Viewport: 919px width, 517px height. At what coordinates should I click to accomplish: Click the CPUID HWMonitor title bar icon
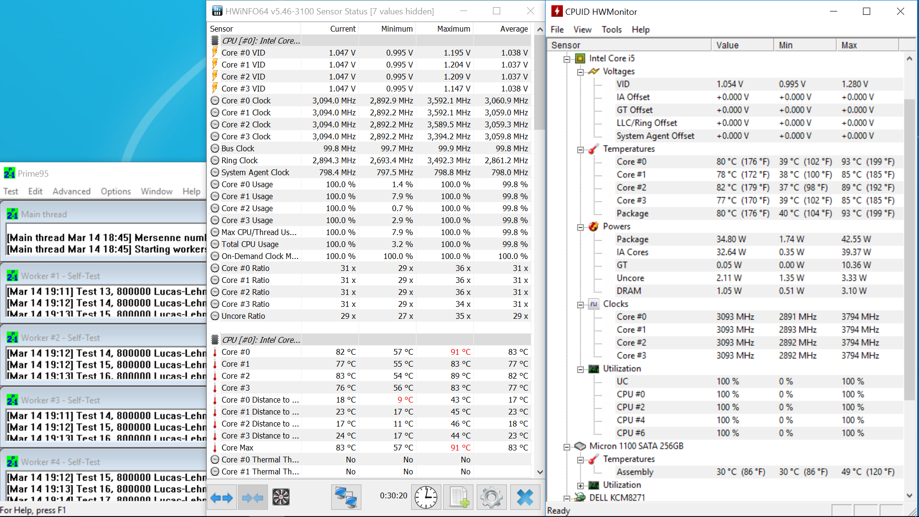(557, 11)
